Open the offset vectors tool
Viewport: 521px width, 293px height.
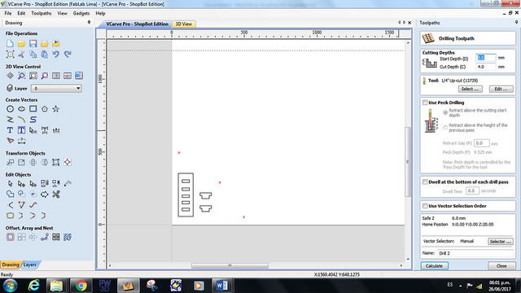(x=11, y=237)
